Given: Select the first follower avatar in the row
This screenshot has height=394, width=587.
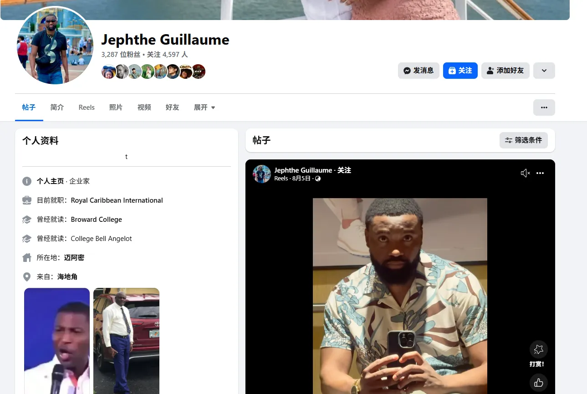Looking at the screenshot, I should pos(108,72).
